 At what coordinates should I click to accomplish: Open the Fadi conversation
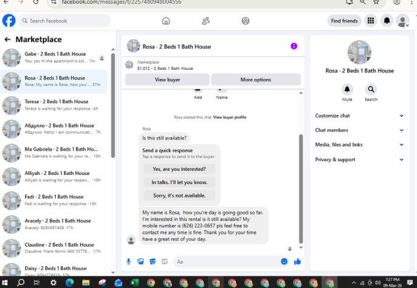point(53,201)
